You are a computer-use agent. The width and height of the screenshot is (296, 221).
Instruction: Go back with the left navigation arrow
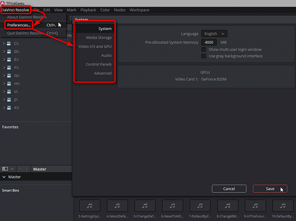coord(20,169)
